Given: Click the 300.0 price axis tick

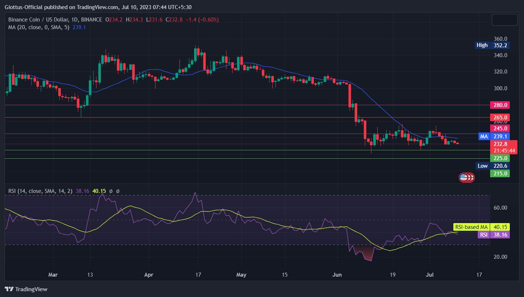Looking at the screenshot, I should tap(500, 88).
